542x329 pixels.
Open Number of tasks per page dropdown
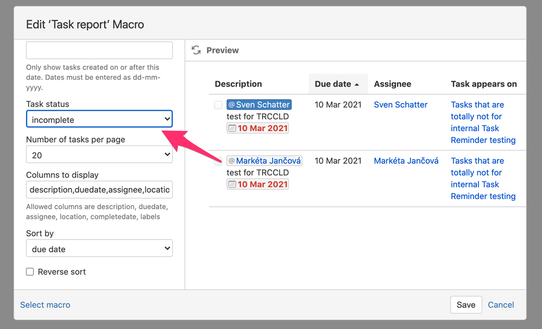(99, 154)
